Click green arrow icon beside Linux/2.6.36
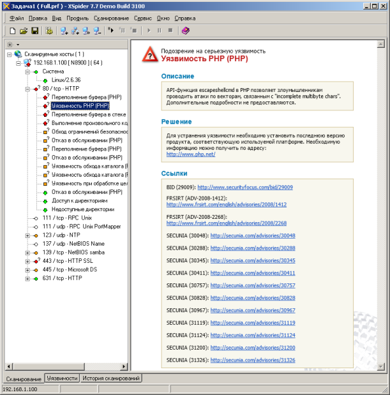 point(45,80)
